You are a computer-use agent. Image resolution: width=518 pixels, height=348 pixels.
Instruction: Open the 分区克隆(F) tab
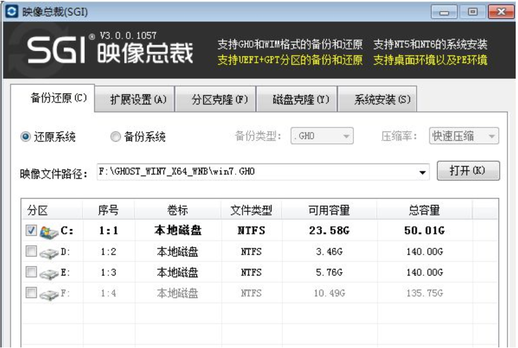click(219, 100)
